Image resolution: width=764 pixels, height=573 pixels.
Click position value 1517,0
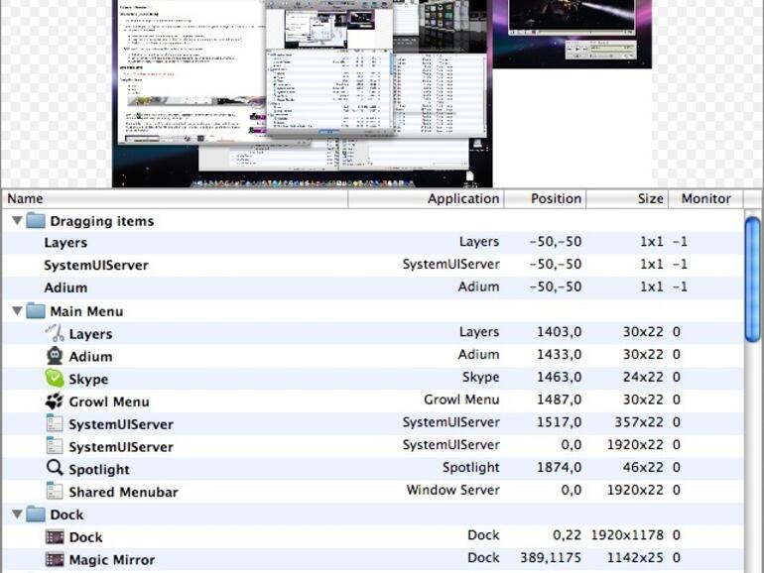(559, 422)
